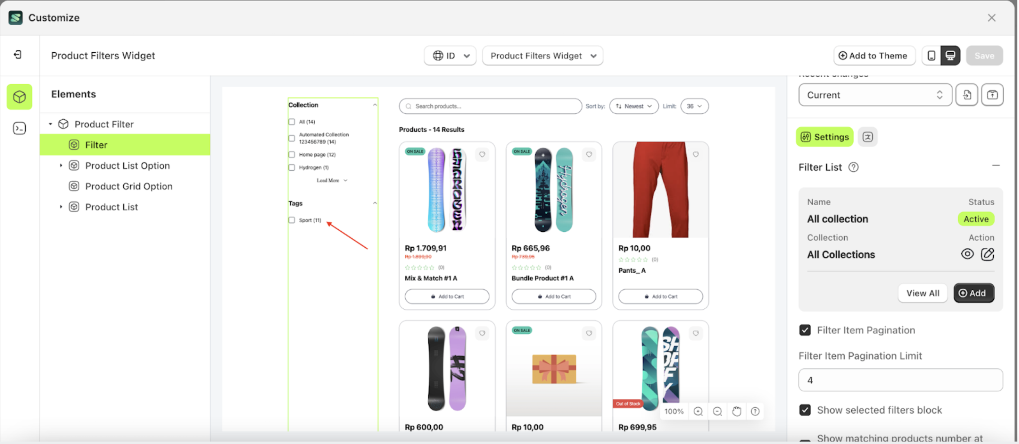Click the exit editor icon
This screenshot has height=444, width=1019.
click(18, 55)
